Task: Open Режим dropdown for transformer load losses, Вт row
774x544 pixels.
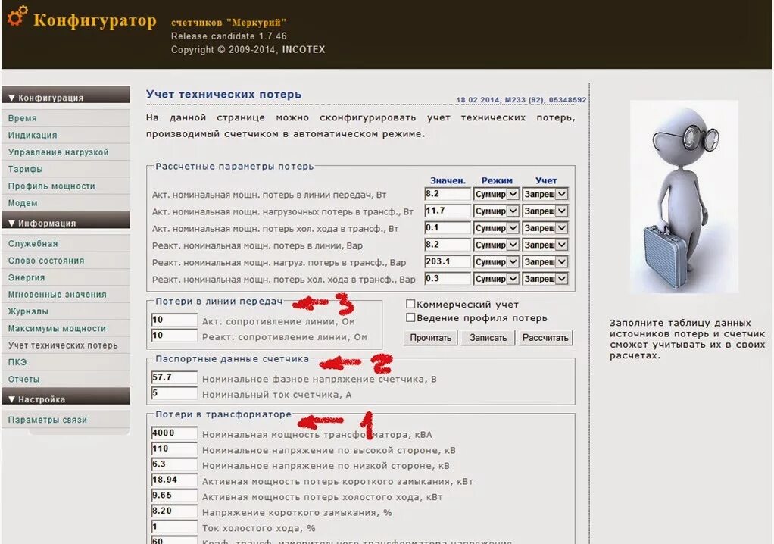Action: tap(496, 211)
